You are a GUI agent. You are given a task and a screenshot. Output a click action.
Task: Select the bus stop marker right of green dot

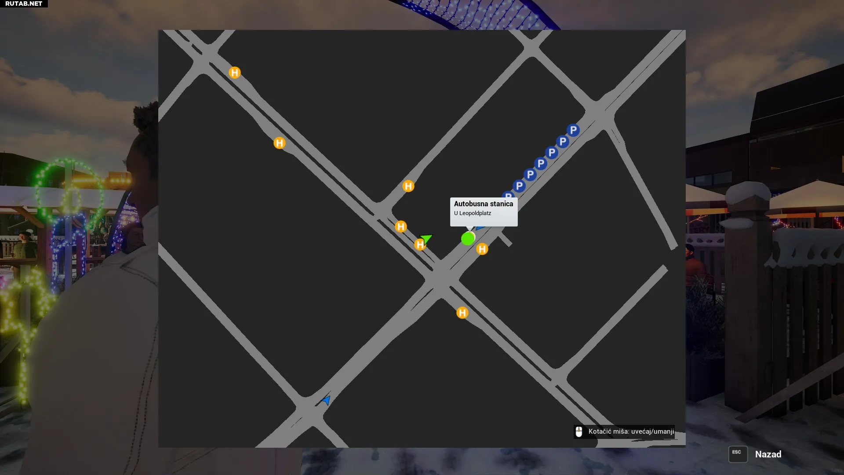point(482,249)
